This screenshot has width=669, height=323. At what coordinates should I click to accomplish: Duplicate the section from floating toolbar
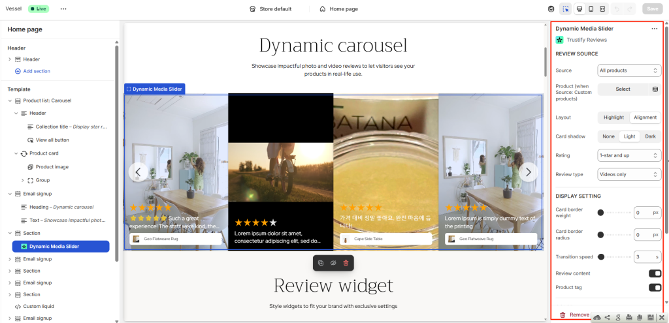coord(321,263)
